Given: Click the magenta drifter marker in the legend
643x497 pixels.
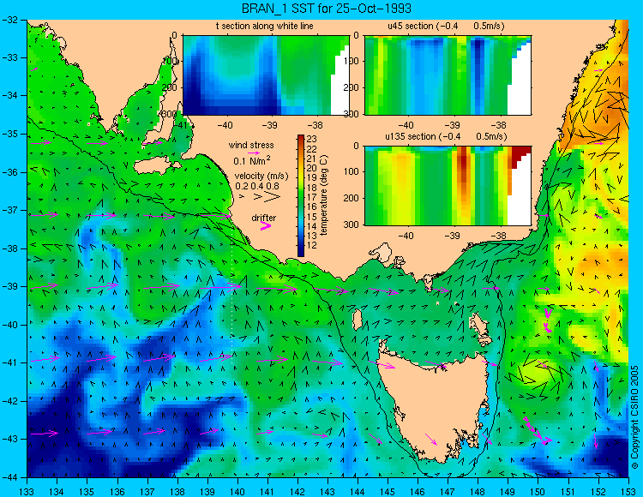Looking at the screenshot, I should (266, 225).
